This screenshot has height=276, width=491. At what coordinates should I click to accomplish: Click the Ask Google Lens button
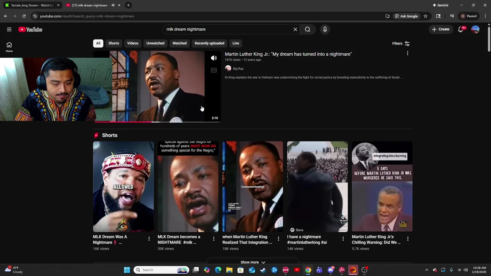point(406,16)
